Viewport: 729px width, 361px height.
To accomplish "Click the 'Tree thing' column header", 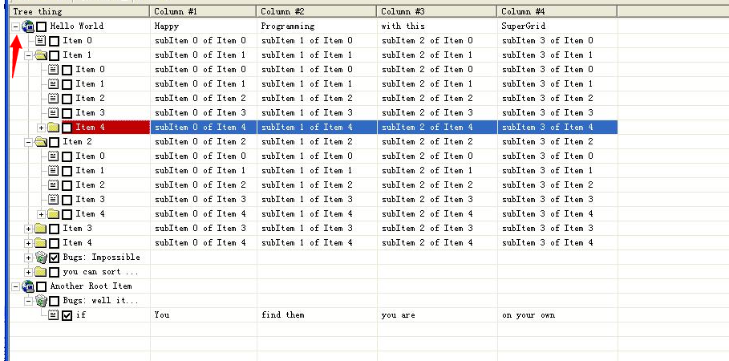I will coord(79,11).
